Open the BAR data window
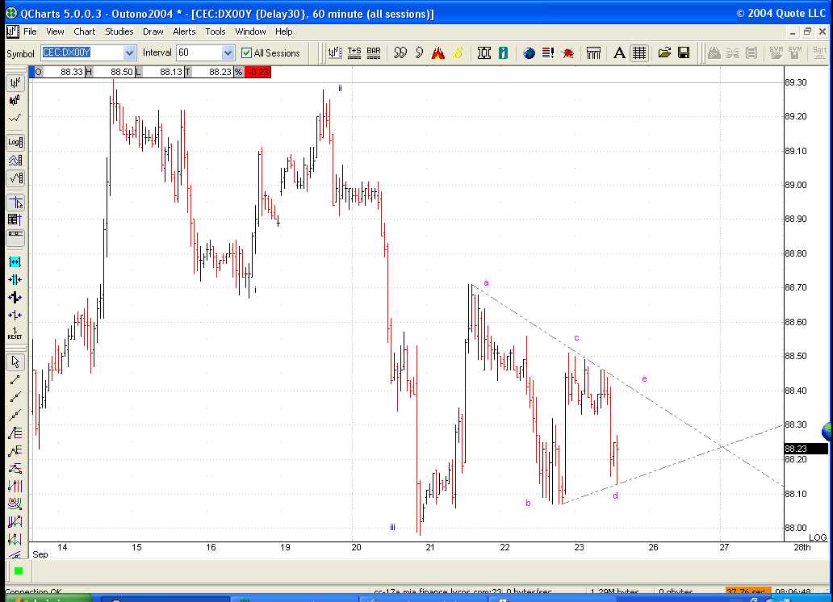Image resolution: width=833 pixels, height=602 pixels. coord(374,52)
